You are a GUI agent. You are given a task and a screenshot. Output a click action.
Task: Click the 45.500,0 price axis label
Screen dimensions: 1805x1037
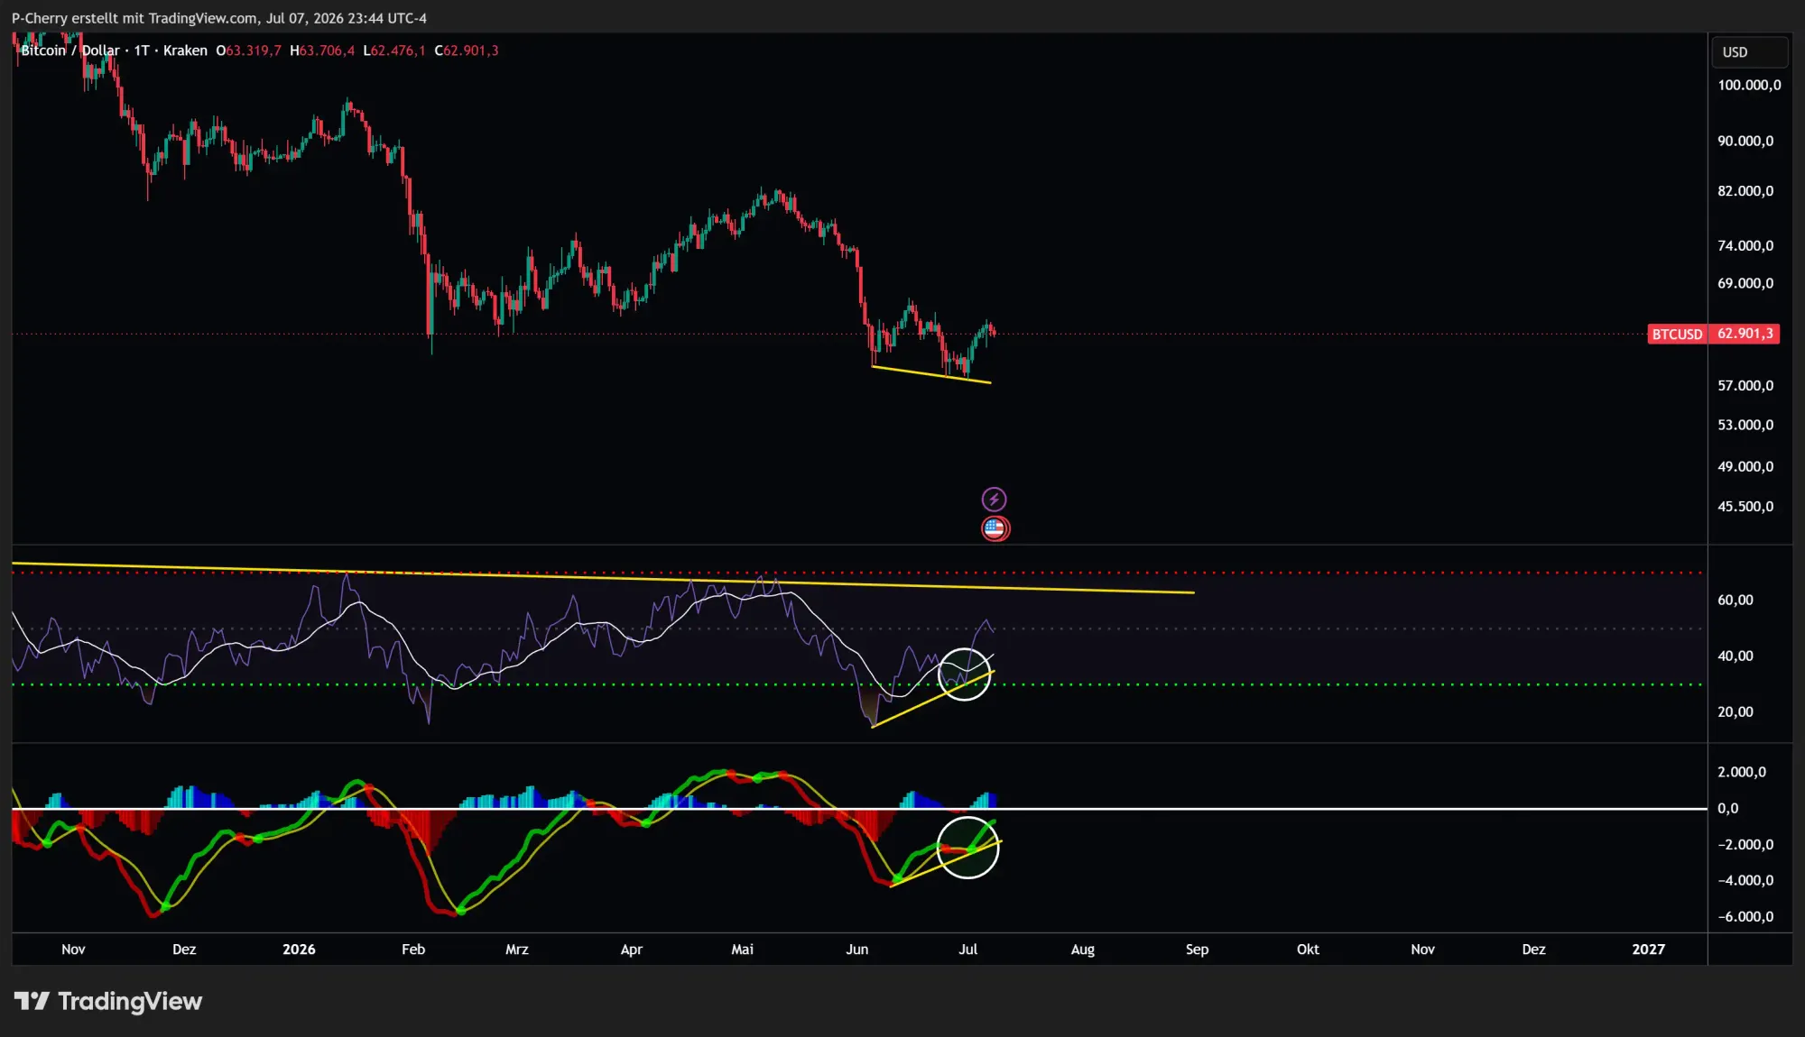point(1745,507)
